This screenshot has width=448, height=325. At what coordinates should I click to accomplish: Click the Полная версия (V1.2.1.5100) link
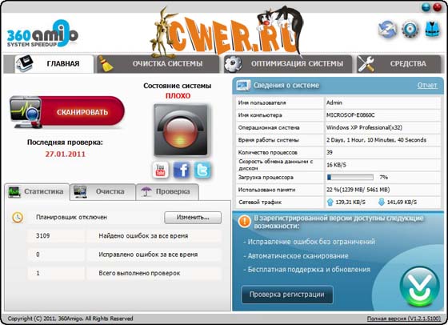pyautogui.click(x=404, y=319)
